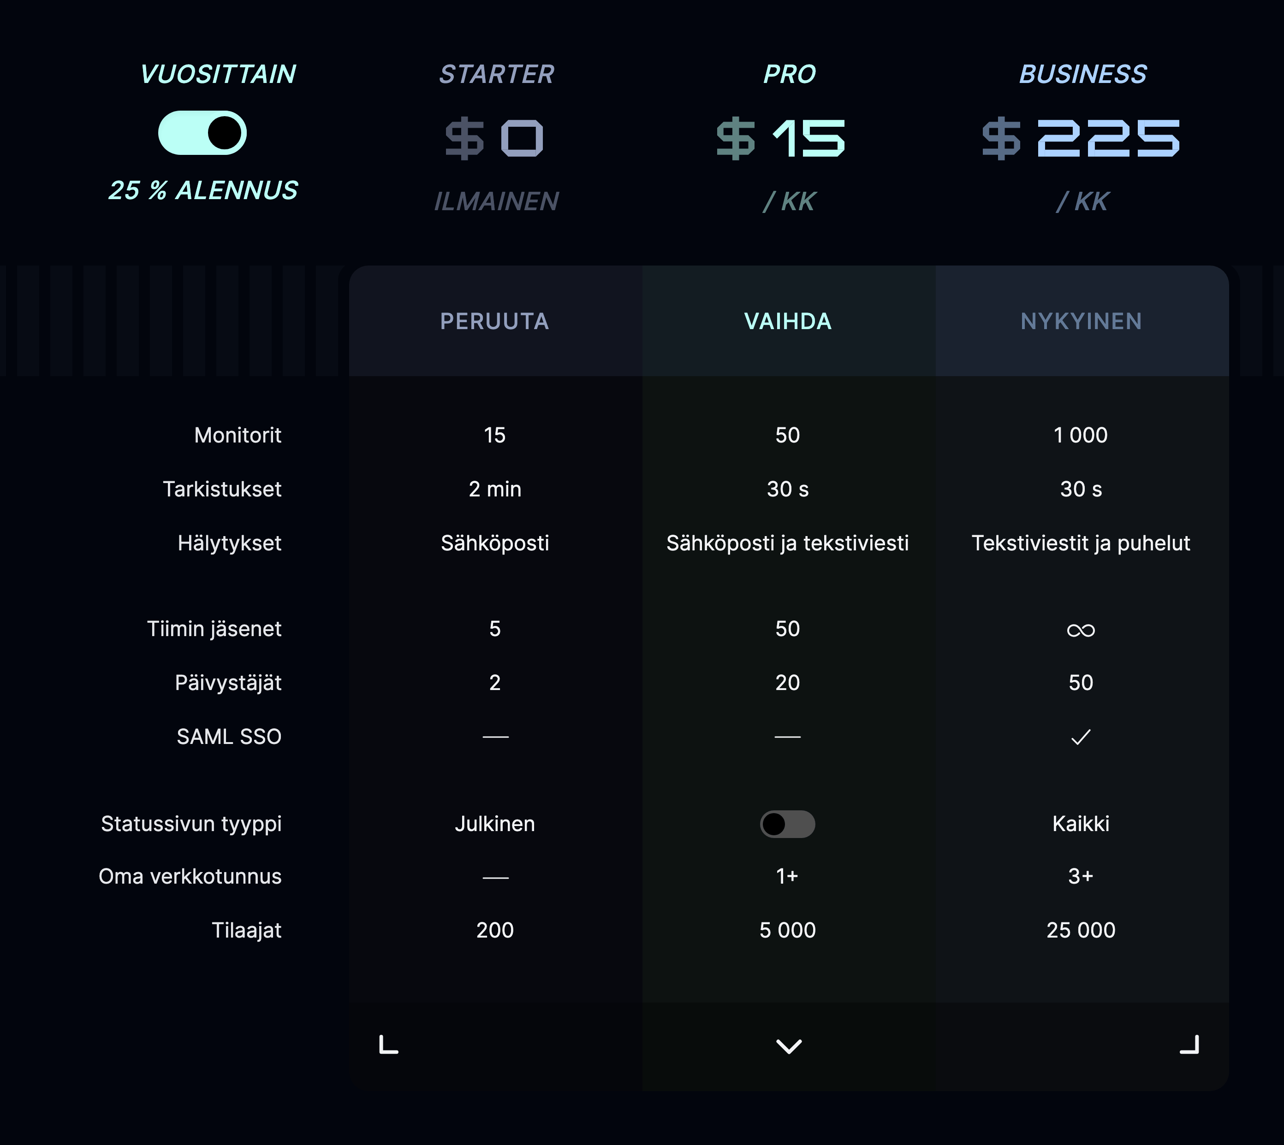The height and width of the screenshot is (1145, 1284).
Task: Select the Business plan heading
Action: [1082, 74]
